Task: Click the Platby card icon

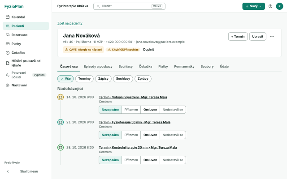Action: [8, 44]
